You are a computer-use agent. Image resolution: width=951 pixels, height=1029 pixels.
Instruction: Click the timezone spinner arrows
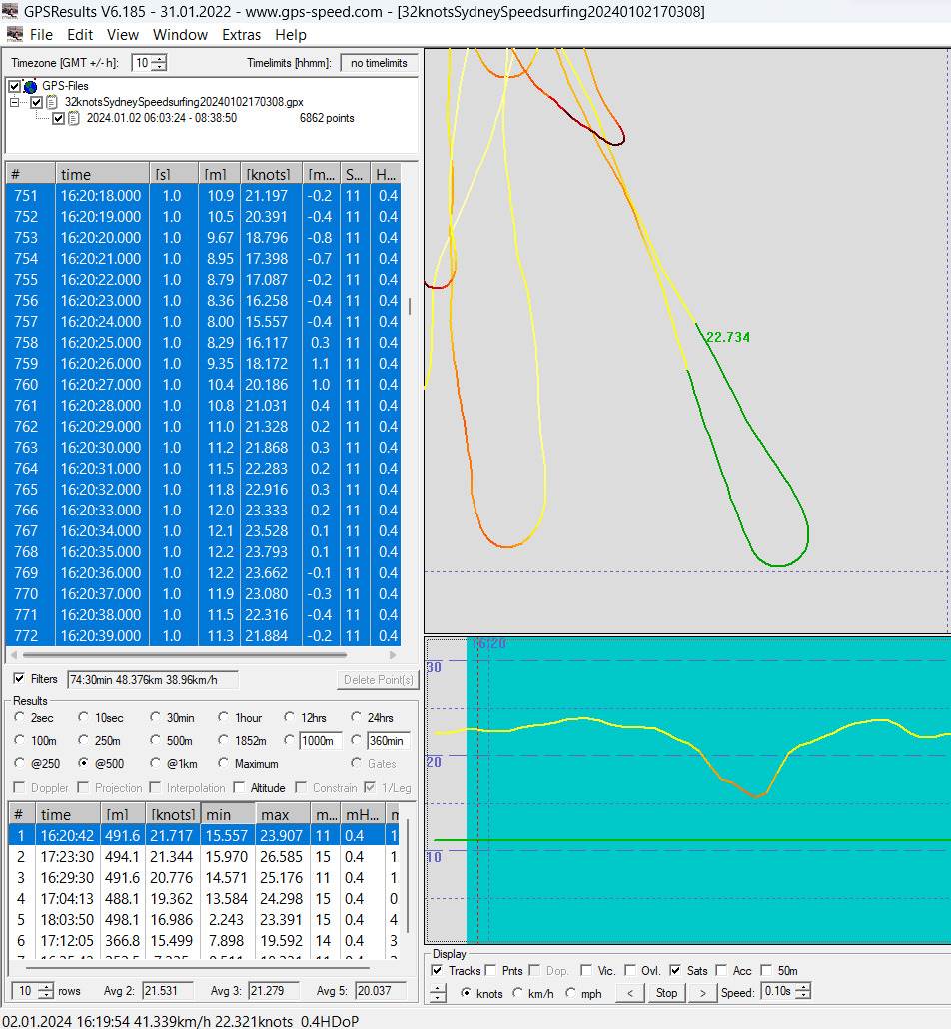159,63
